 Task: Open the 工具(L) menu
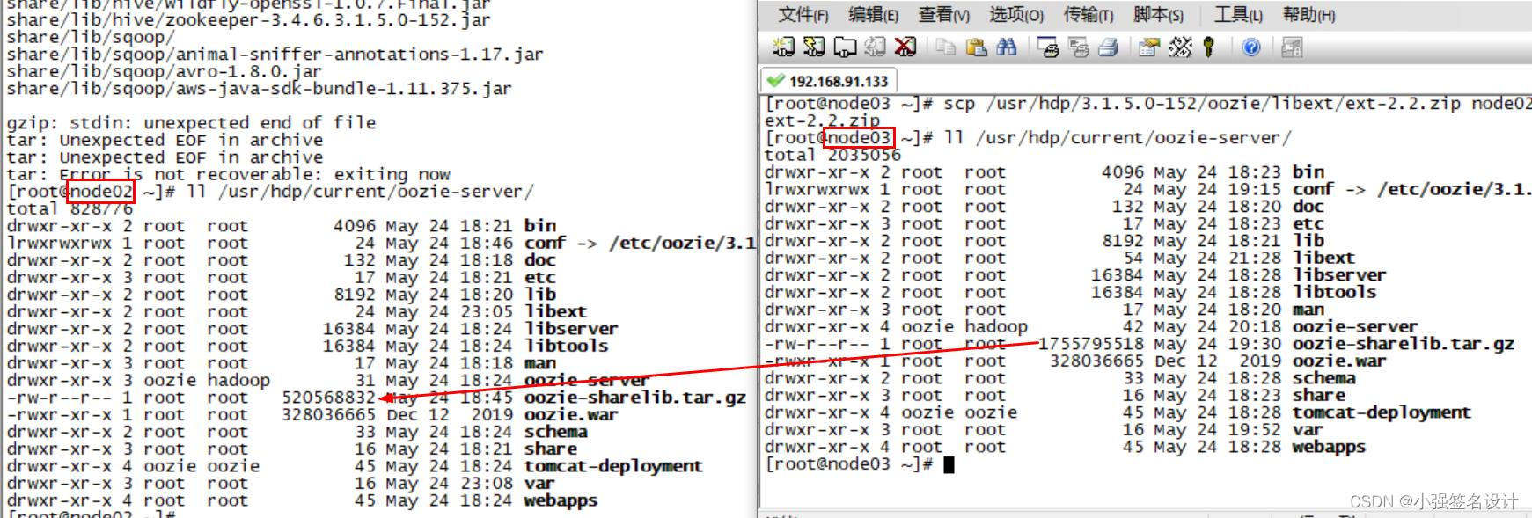(x=1238, y=14)
